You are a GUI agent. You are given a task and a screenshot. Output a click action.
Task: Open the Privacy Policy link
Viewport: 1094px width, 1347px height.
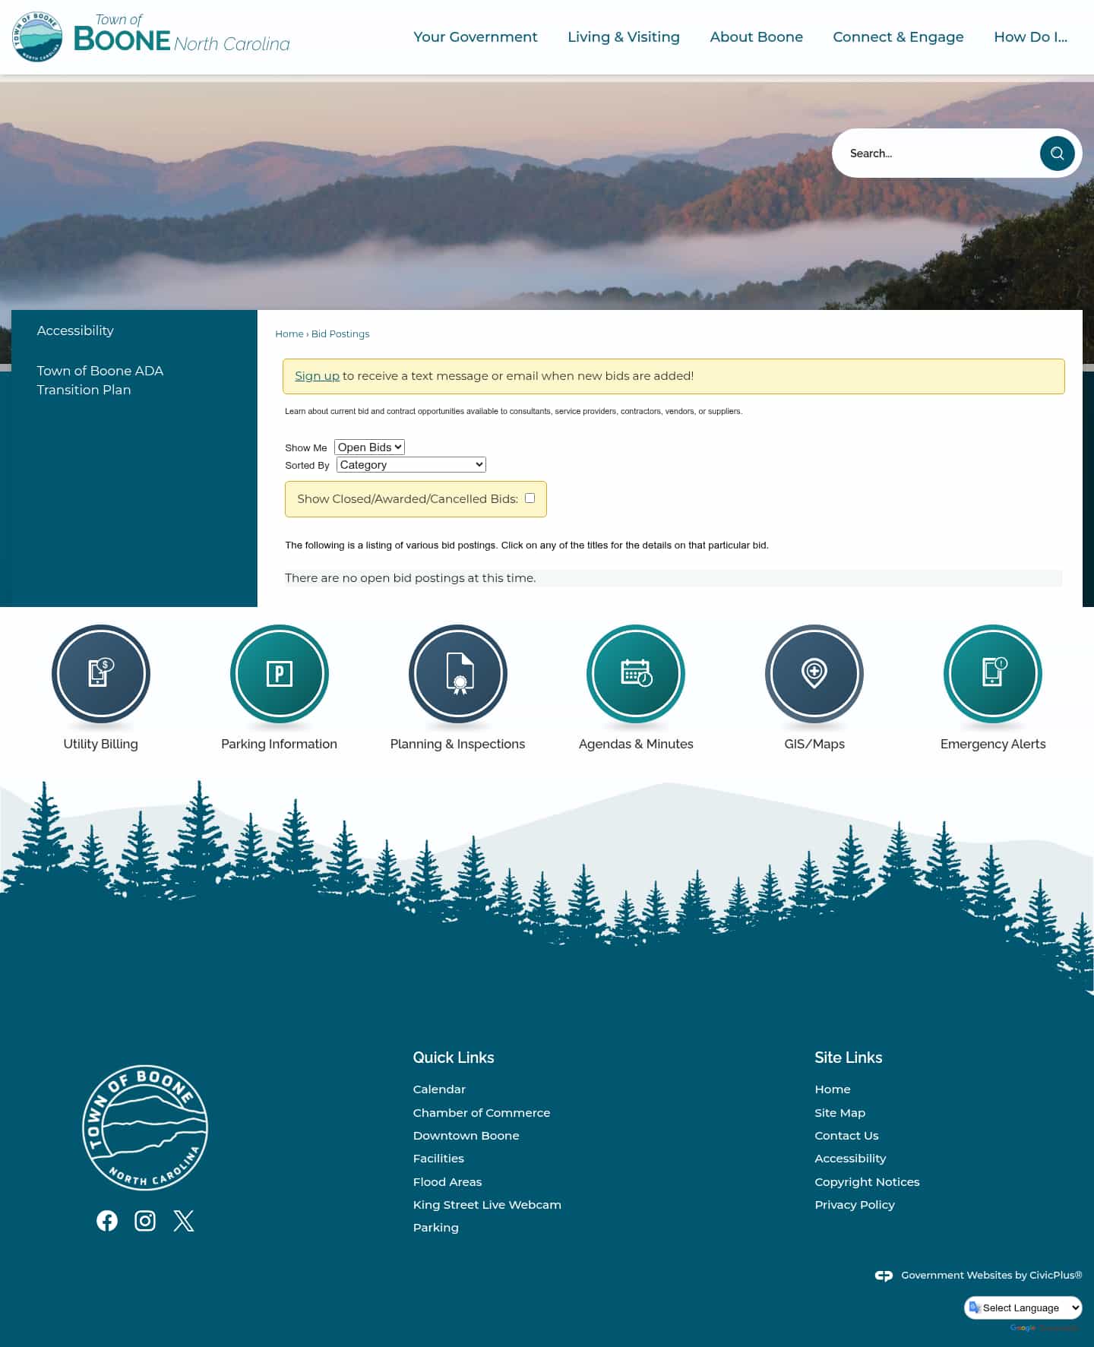(x=855, y=1205)
